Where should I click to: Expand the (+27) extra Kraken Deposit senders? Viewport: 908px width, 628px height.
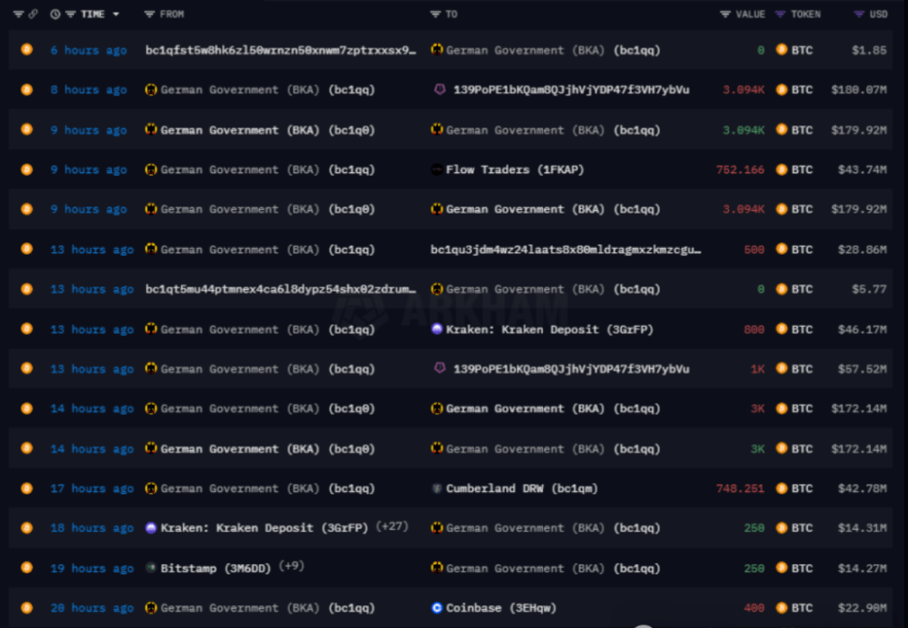[x=392, y=526]
